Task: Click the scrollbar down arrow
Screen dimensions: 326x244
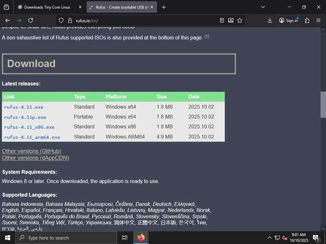Action: click(323, 229)
